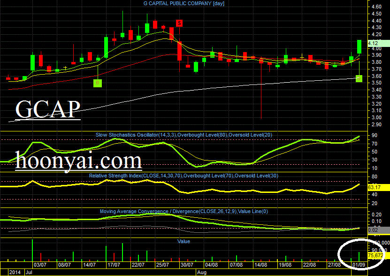
Task: Click the 3.90 price axis label
Action: click(x=376, y=55)
